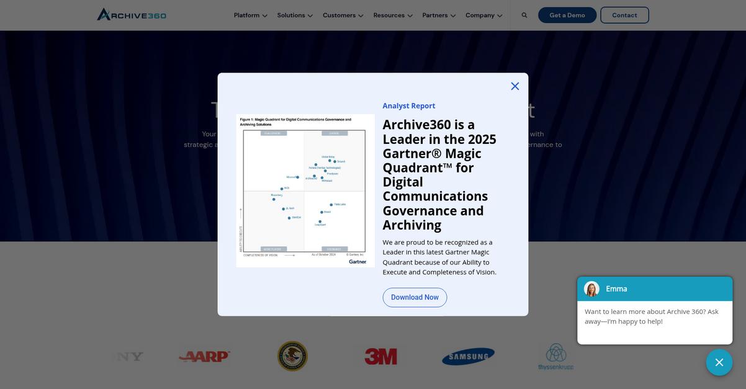Click the Analyst Report label
Image resolution: width=746 pixels, height=389 pixels.
tap(409, 106)
